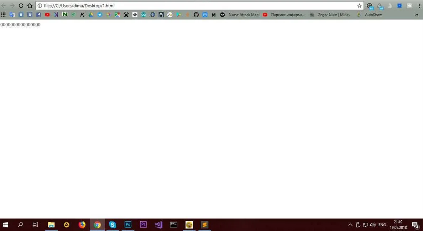Viewport: 423px width, 231px height.
Task: Show hidden system tray icons
Action: pyautogui.click(x=350, y=225)
